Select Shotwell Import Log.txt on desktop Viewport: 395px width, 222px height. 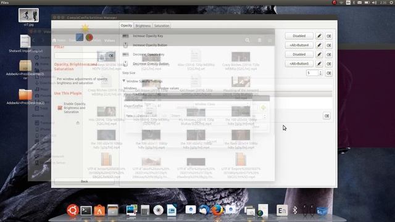tap(25, 41)
